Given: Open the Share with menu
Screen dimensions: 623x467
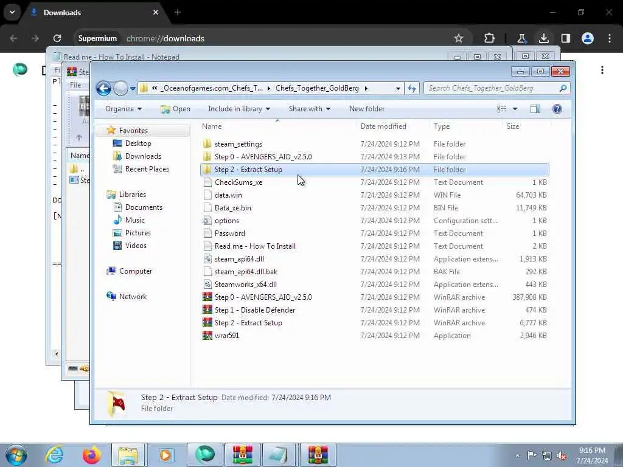Looking at the screenshot, I should 309,109.
